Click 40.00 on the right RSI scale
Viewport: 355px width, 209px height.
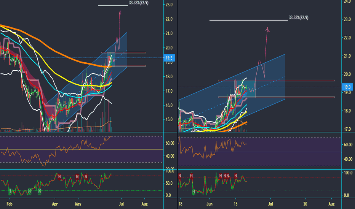point(348,159)
